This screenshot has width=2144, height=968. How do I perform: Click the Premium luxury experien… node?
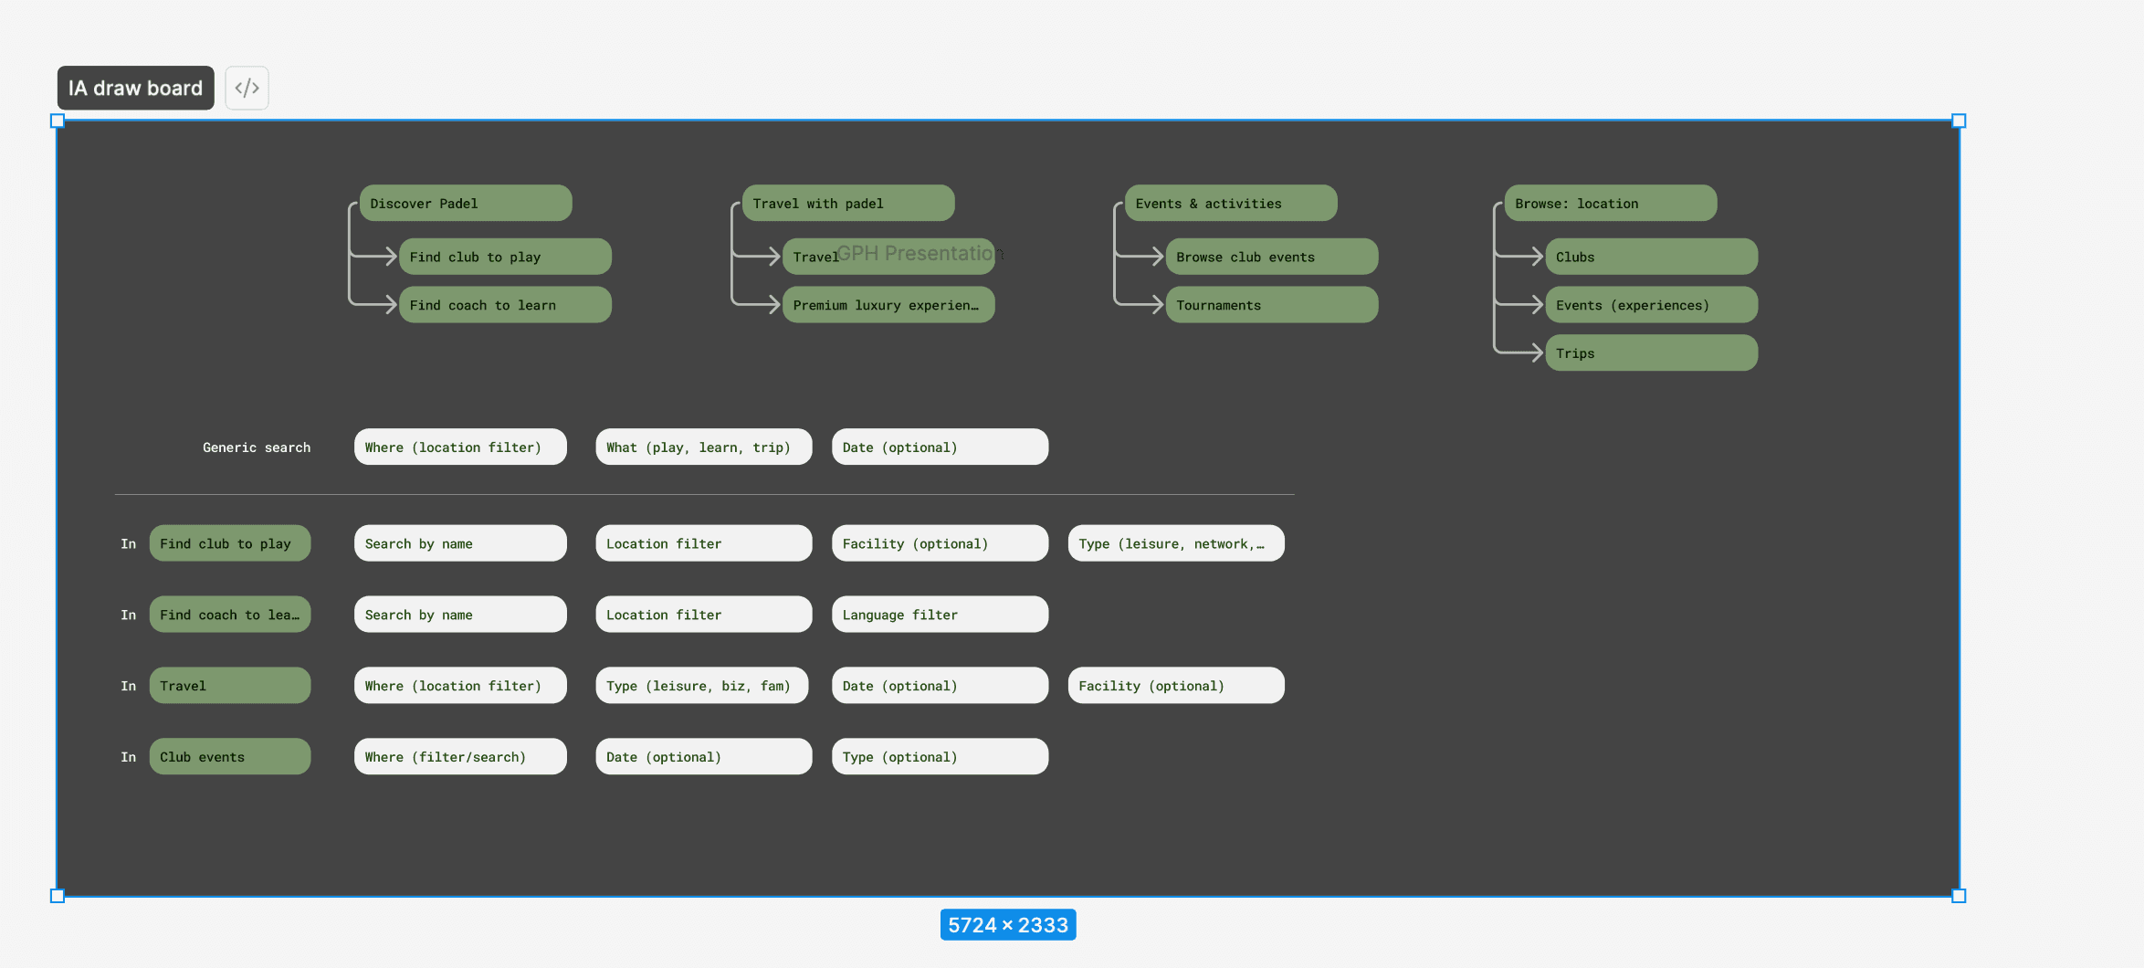click(x=888, y=305)
